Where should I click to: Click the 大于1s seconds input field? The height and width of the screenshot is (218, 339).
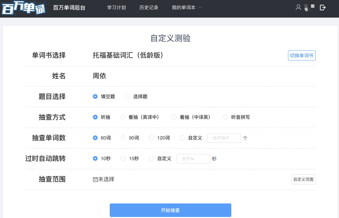coord(193,159)
